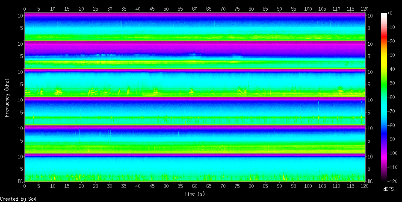Click the -60 label on the dBFS scale
The width and height of the screenshot is (402, 202).
[x=390, y=97]
